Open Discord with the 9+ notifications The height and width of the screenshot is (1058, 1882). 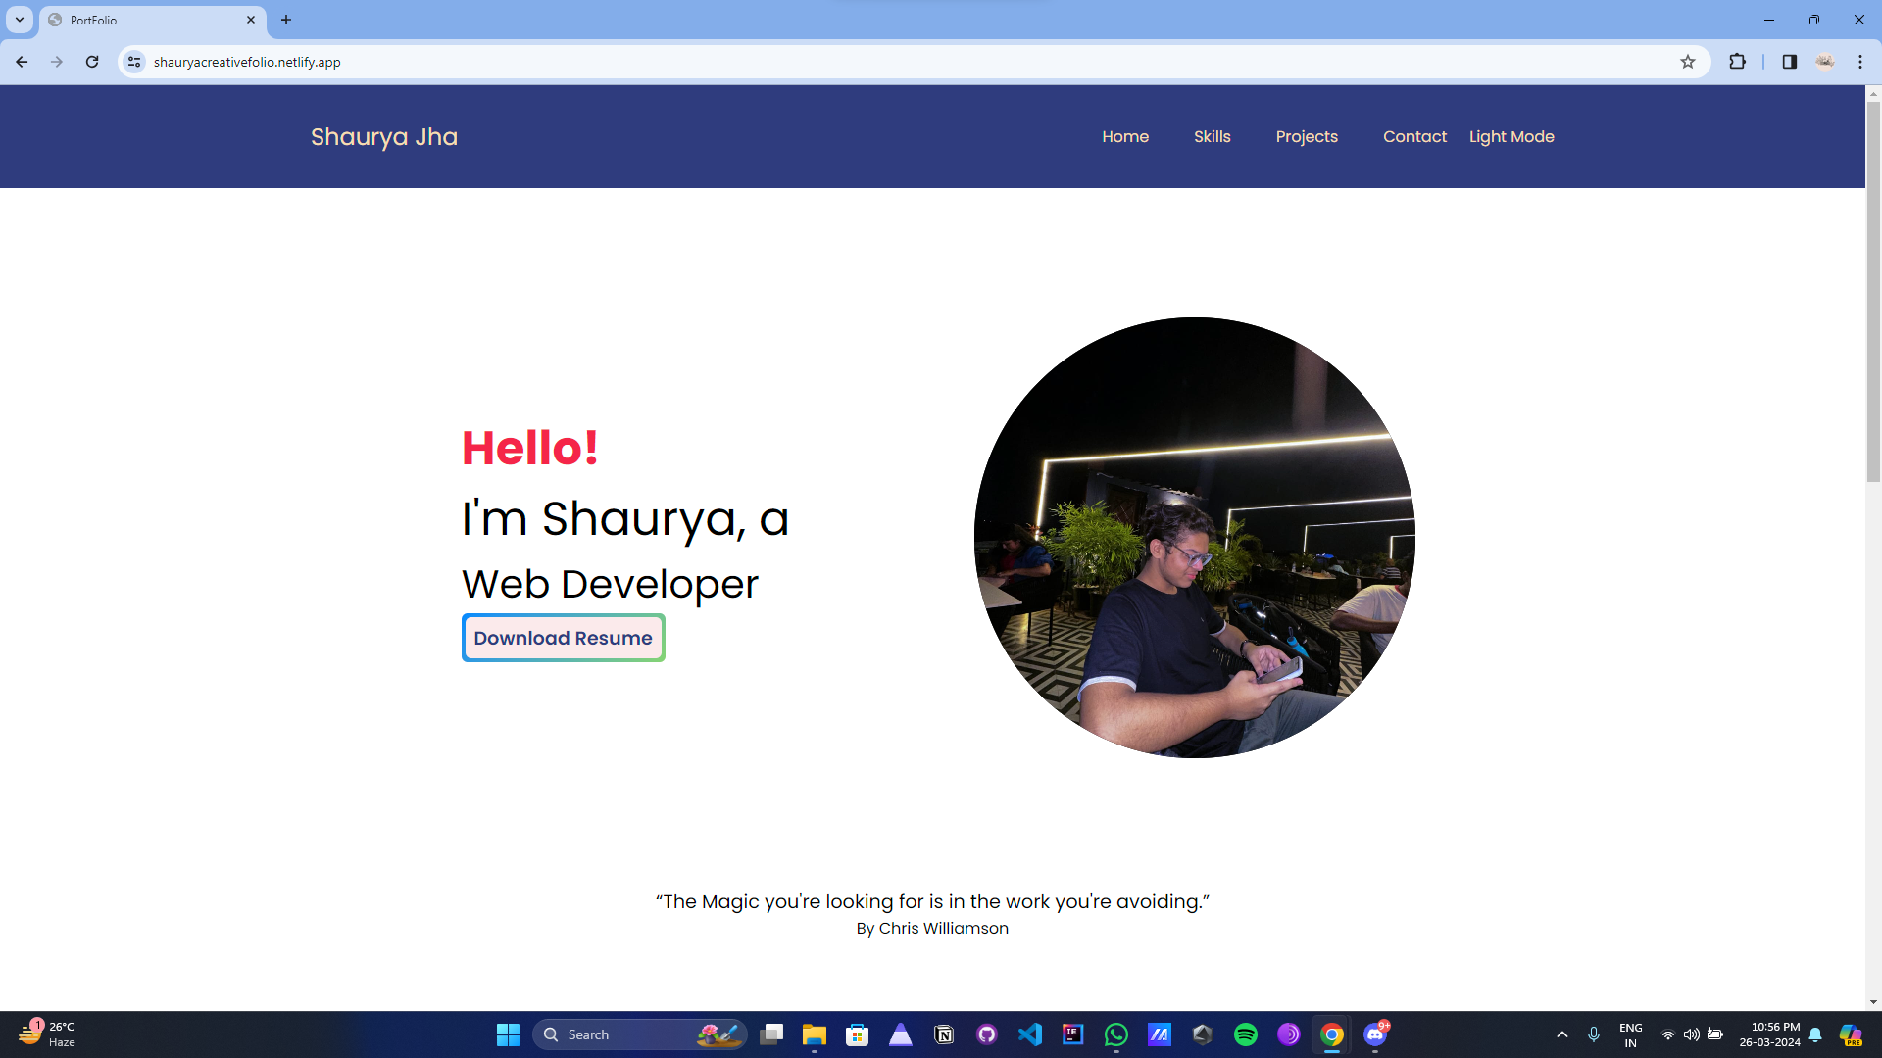(x=1376, y=1034)
